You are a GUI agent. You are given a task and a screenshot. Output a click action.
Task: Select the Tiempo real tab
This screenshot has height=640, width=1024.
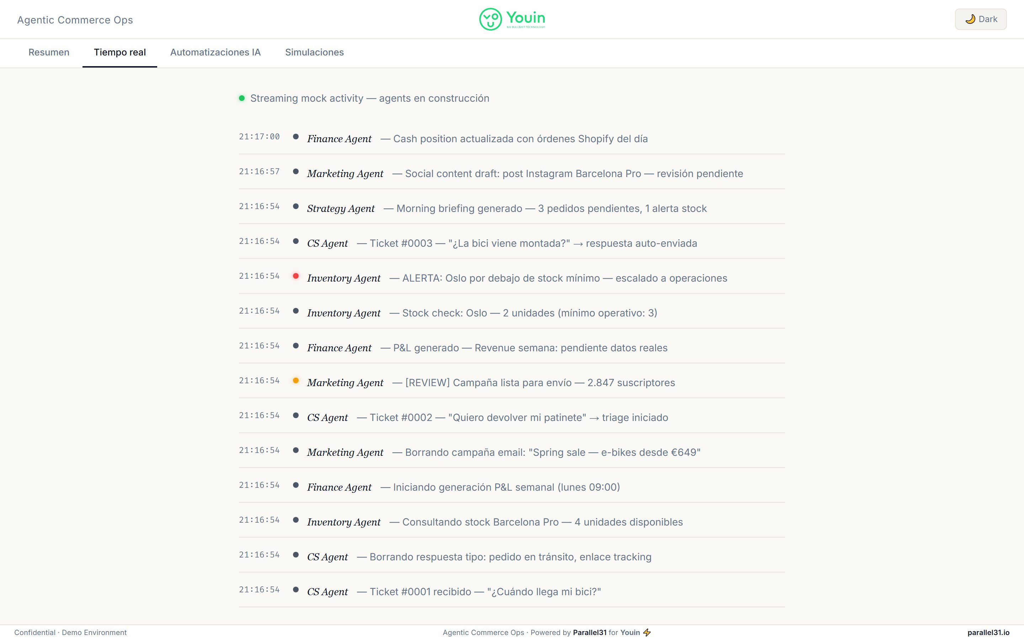pos(120,53)
